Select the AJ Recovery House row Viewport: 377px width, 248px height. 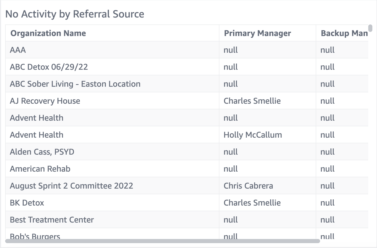(x=45, y=101)
